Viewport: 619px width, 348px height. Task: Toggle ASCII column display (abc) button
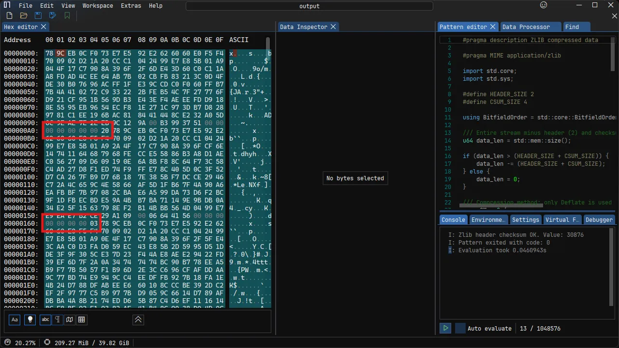[45, 319]
